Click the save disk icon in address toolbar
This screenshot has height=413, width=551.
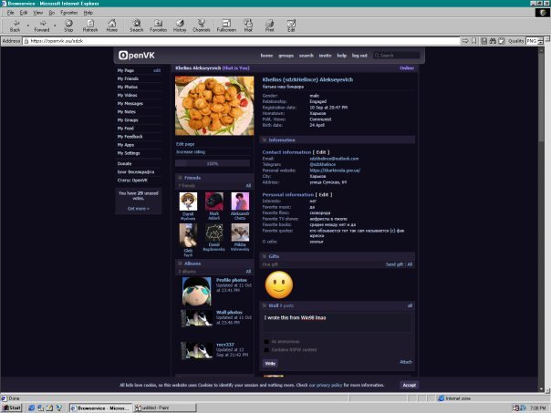[x=483, y=41]
